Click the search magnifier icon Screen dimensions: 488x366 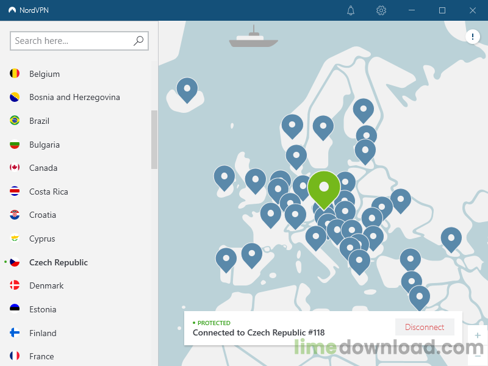point(138,41)
